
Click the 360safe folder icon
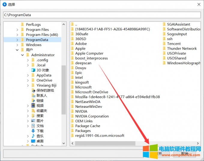[x=72, y=34]
